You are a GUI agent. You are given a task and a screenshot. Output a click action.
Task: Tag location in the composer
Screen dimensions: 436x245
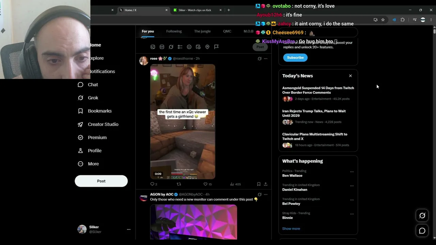(207, 47)
